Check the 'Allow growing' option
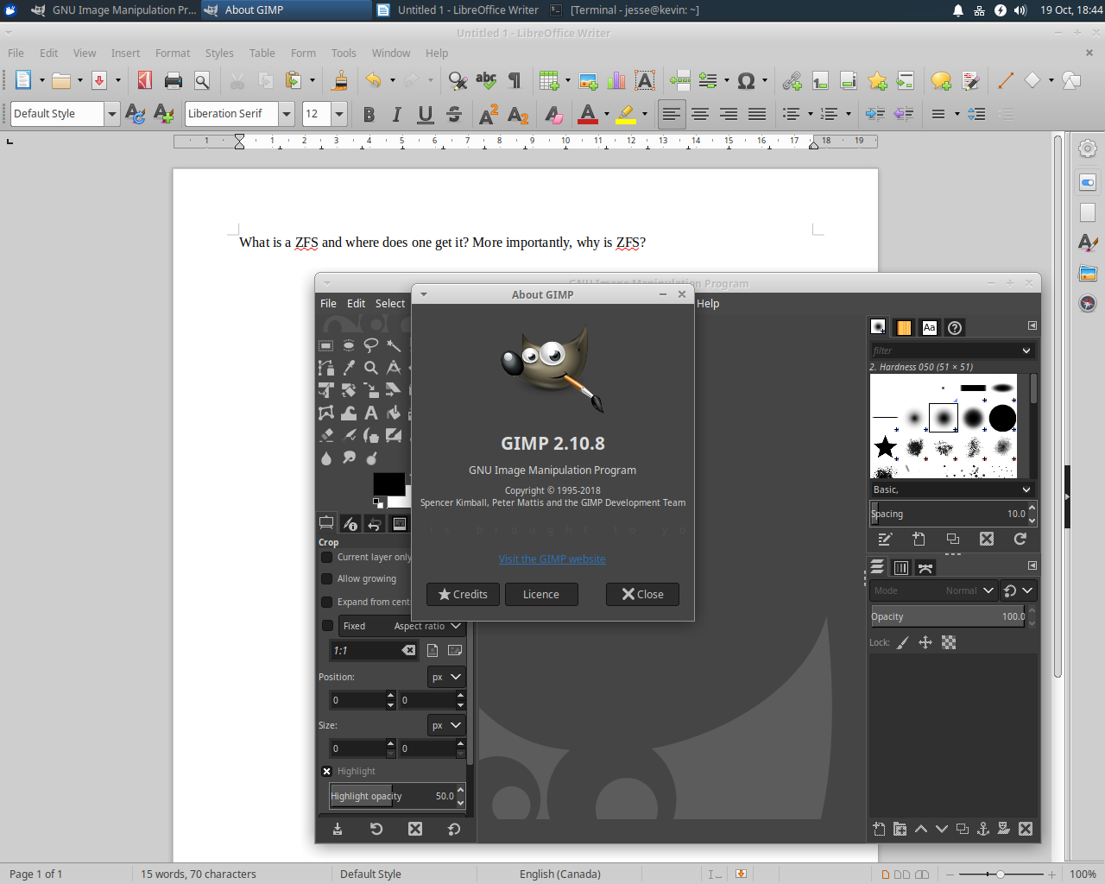 pyautogui.click(x=327, y=579)
